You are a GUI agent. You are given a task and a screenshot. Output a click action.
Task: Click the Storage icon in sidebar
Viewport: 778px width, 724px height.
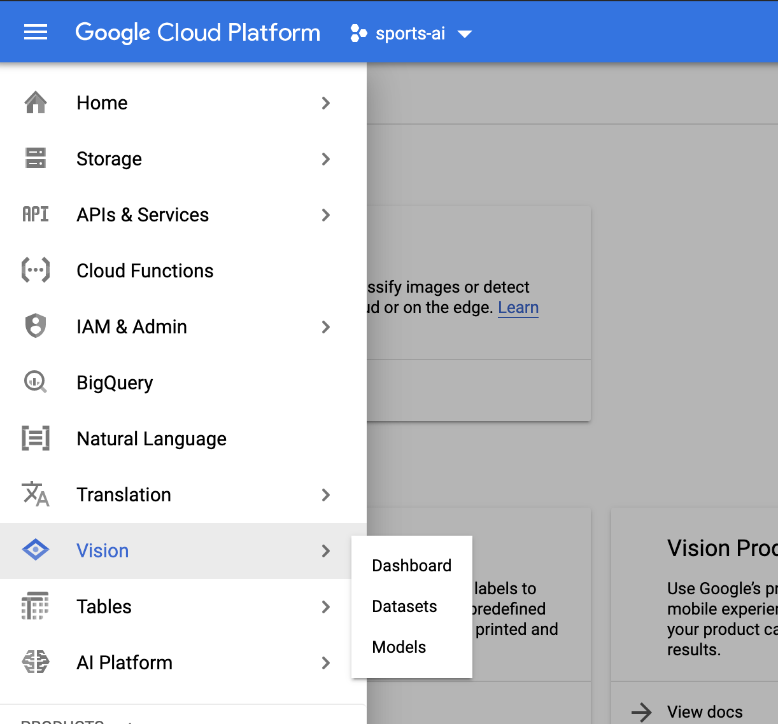click(x=36, y=158)
